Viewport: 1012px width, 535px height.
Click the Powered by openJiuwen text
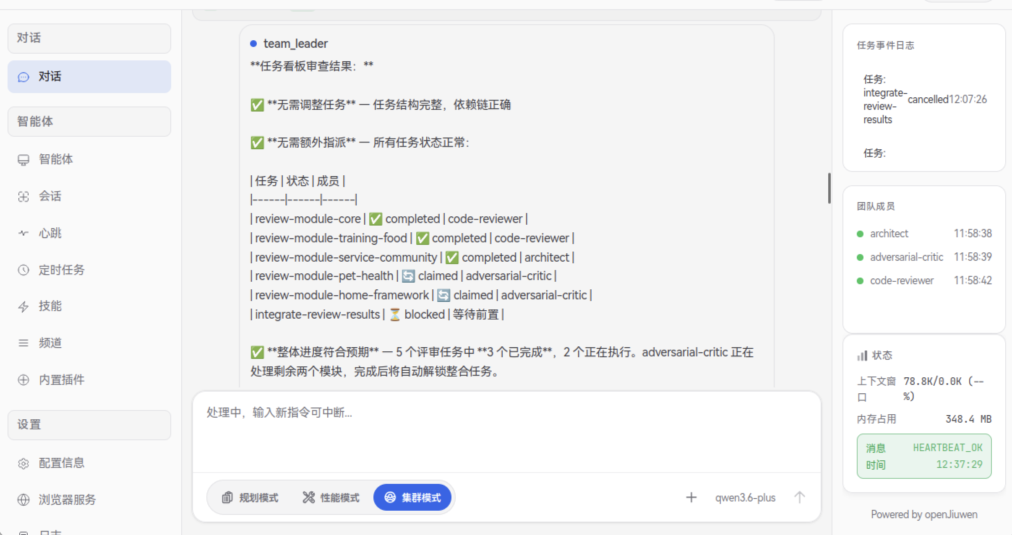[x=924, y=514]
